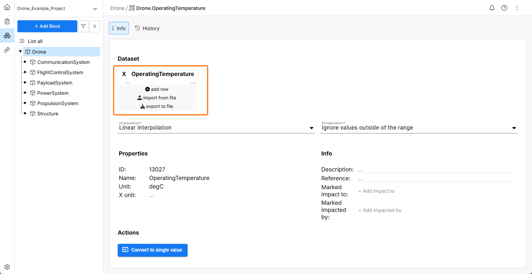Click the Description input field
Viewport: 532px width, 274px height.
click(x=435, y=170)
